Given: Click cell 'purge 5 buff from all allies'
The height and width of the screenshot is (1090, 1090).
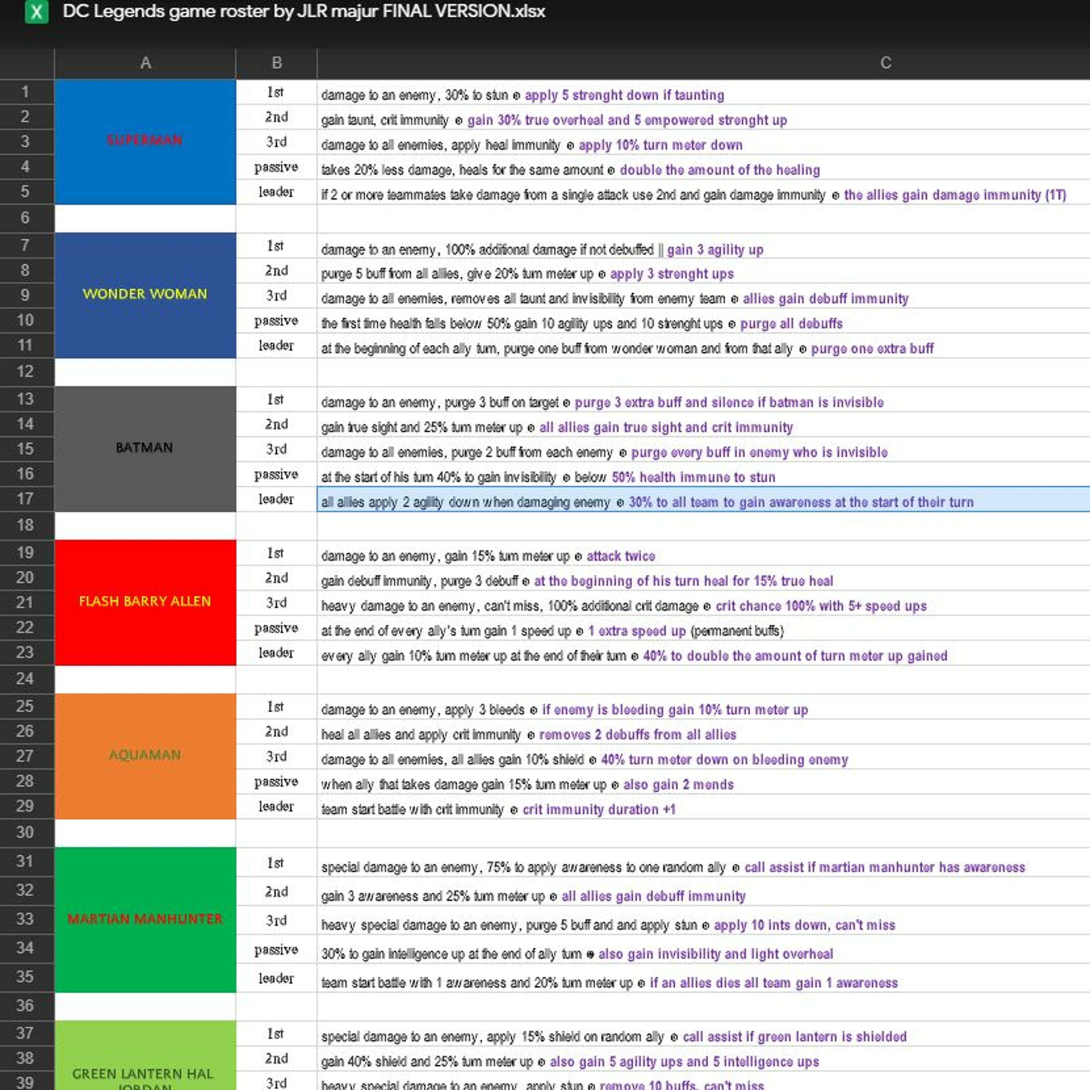Looking at the screenshot, I should (x=703, y=271).
